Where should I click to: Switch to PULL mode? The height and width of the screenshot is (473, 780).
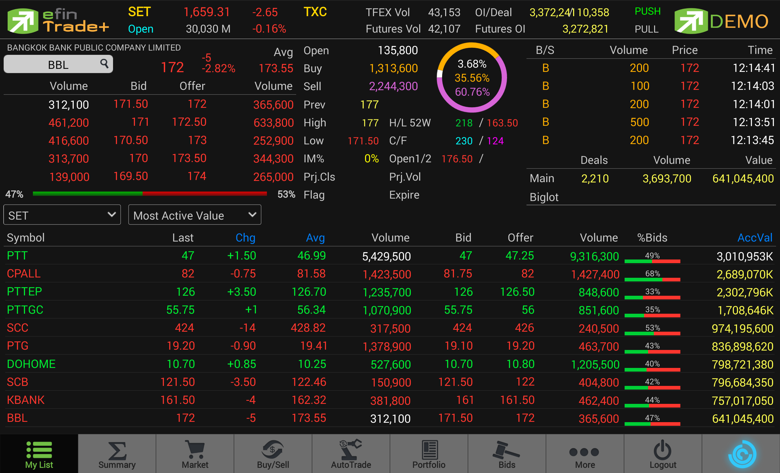647,29
